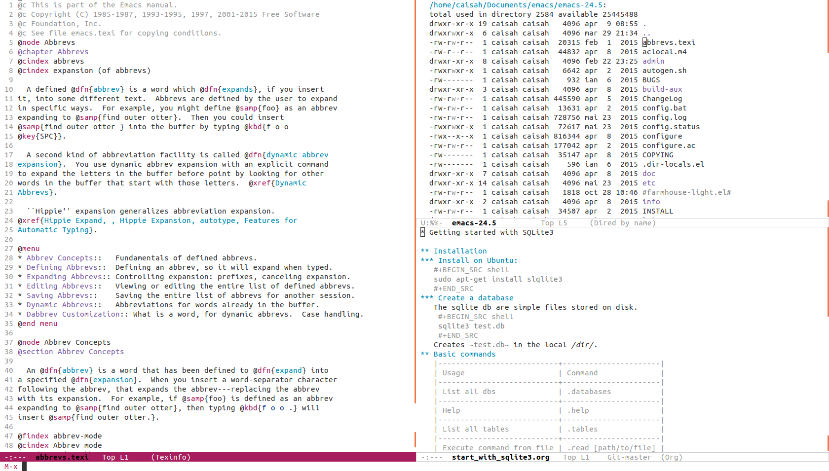Click the 'Command' org table header cell
Screen dimensions: 829x471
point(582,373)
